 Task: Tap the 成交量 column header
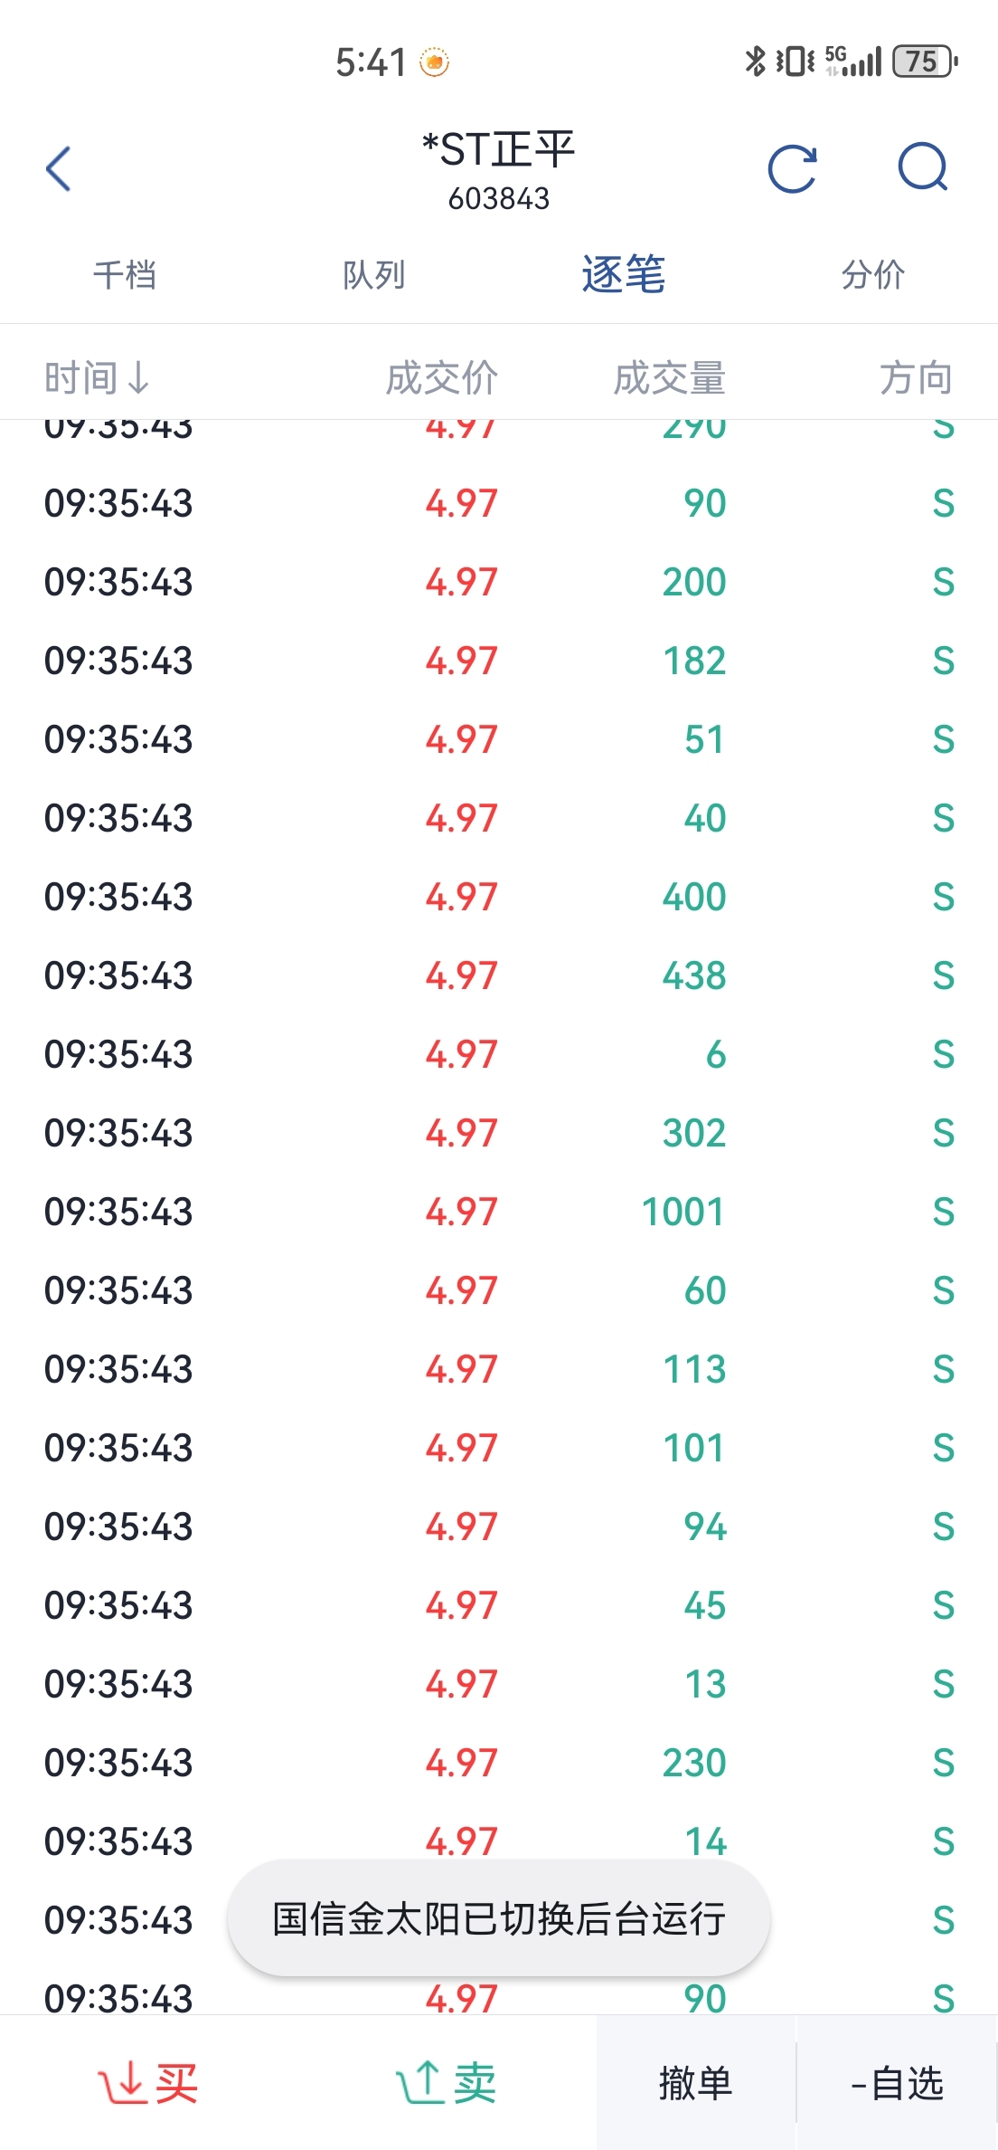click(x=669, y=377)
